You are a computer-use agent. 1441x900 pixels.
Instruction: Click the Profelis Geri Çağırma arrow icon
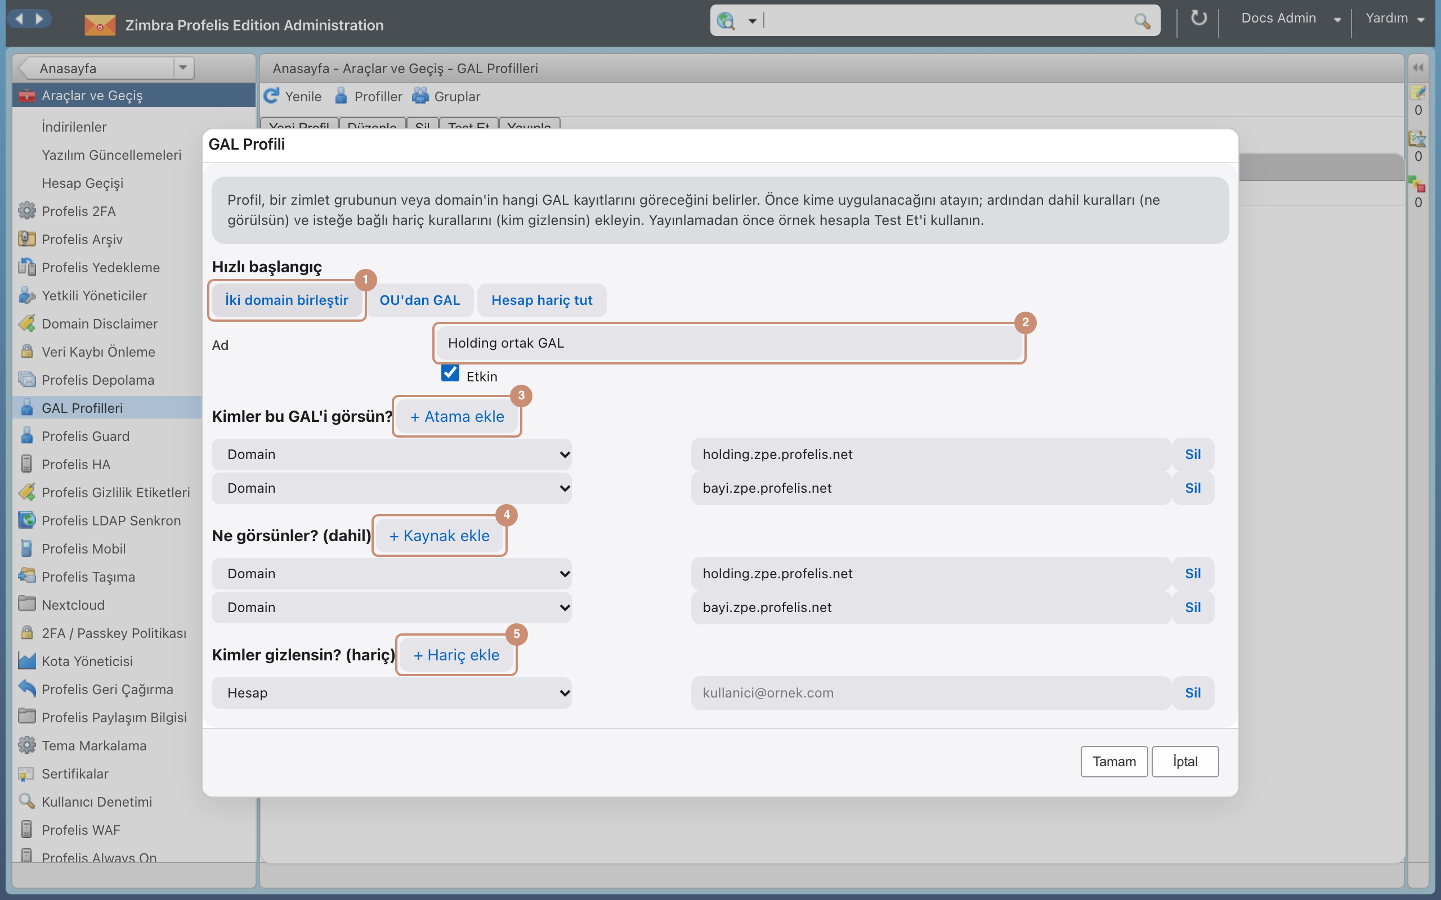27,688
